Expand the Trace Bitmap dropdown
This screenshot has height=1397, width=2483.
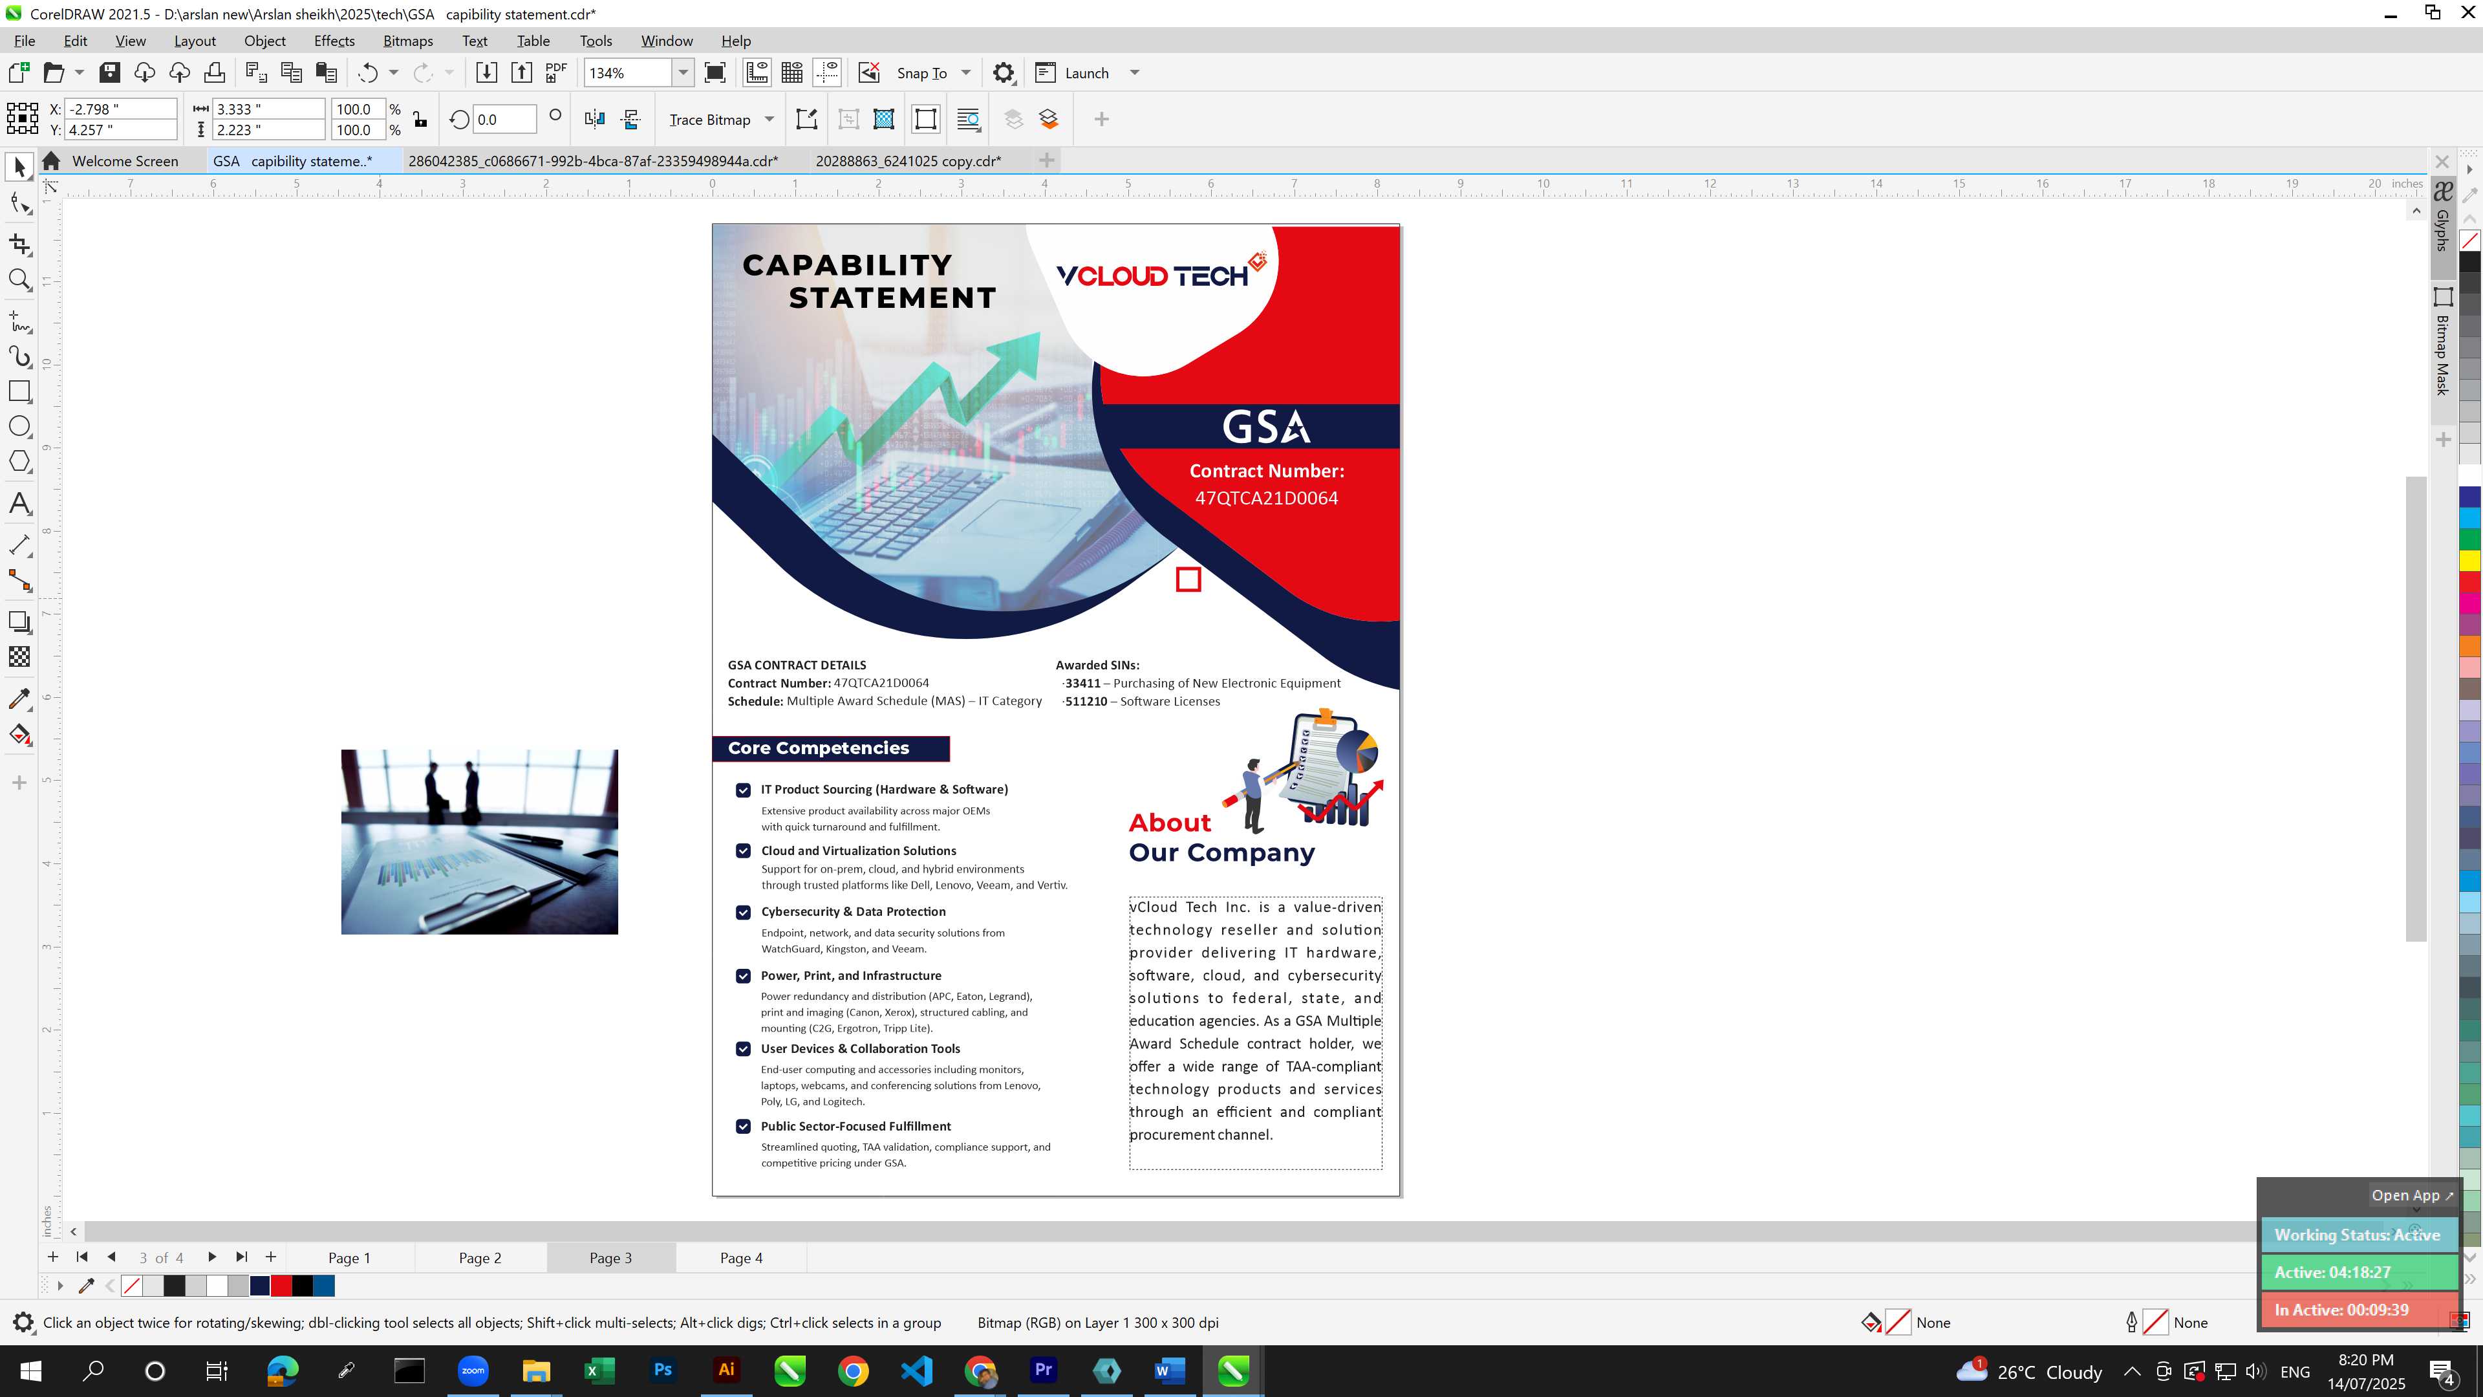(769, 120)
